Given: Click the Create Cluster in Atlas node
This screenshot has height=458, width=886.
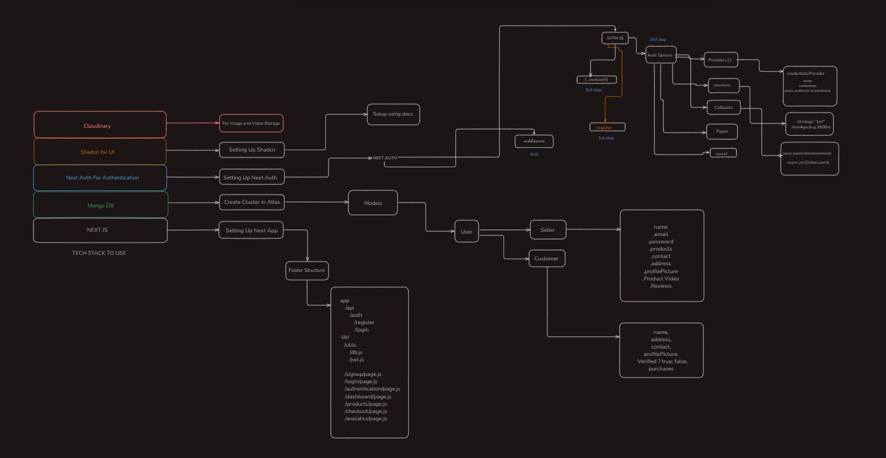Looking at the screenshot, I should (252, 202).
